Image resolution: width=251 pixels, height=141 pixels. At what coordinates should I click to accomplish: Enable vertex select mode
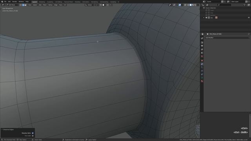pyautogui.click(x=21, y=5)
